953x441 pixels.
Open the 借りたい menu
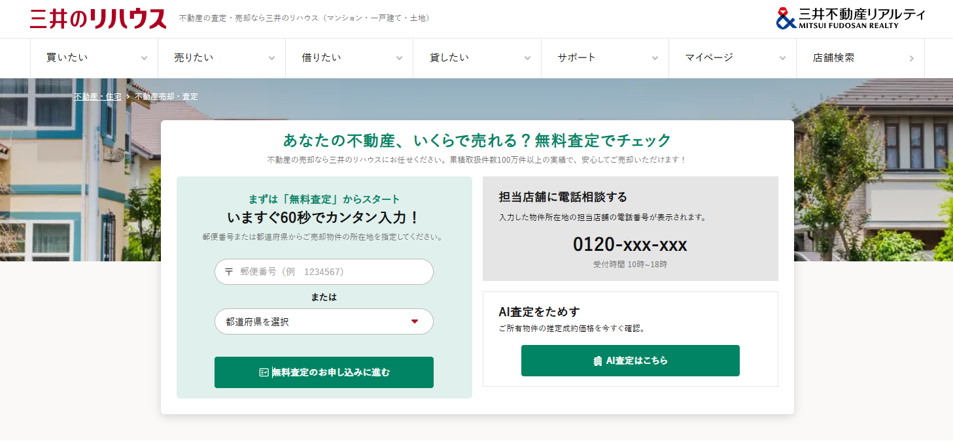349,57
